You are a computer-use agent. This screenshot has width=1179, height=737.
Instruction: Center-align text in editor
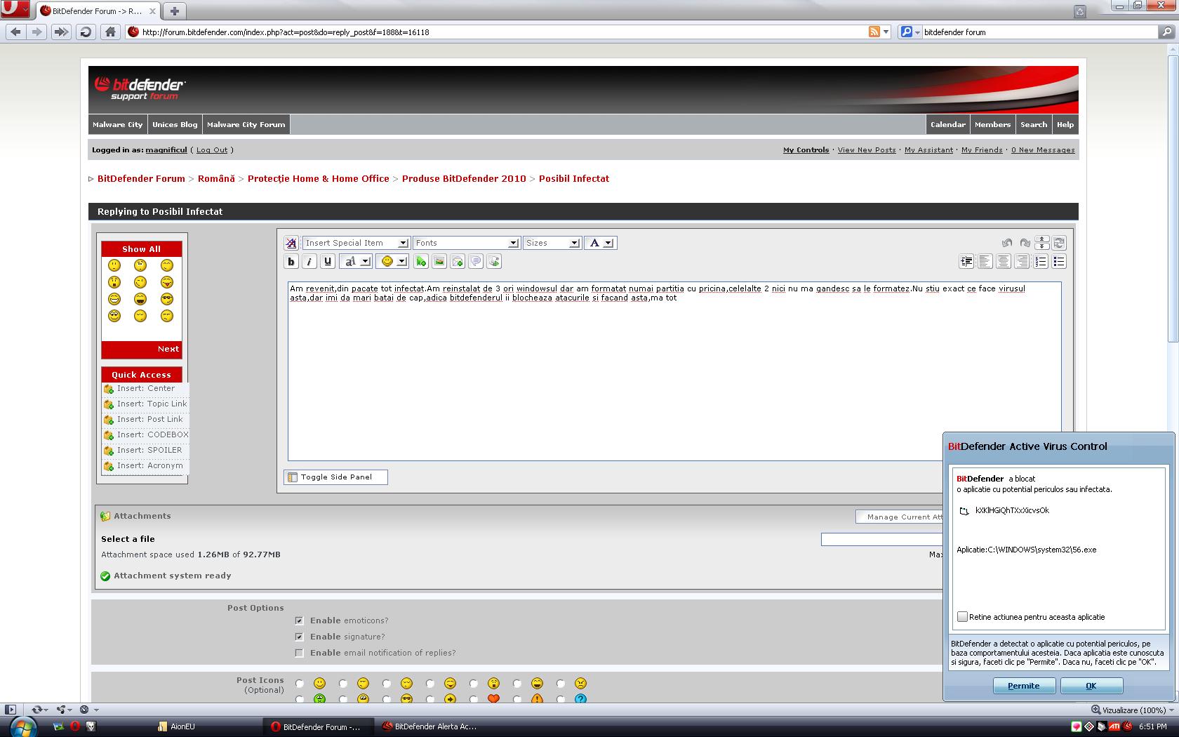pyautogui.click(x=1004, y=262)
